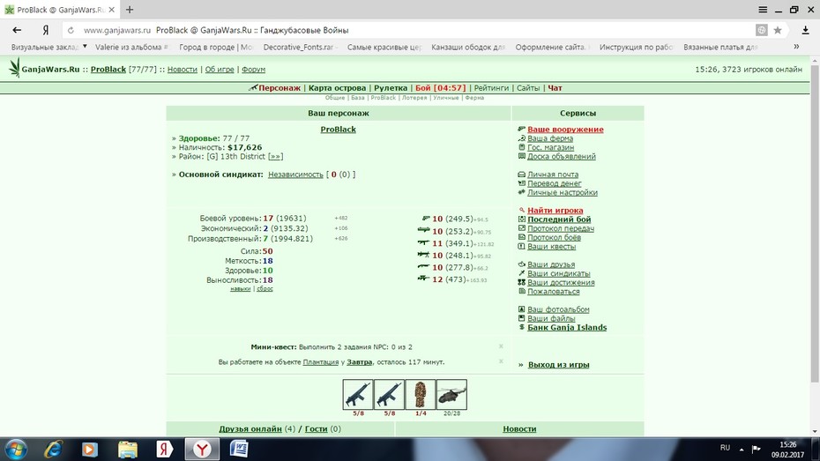Show hidden tray icons arrow

click(742, 449)
